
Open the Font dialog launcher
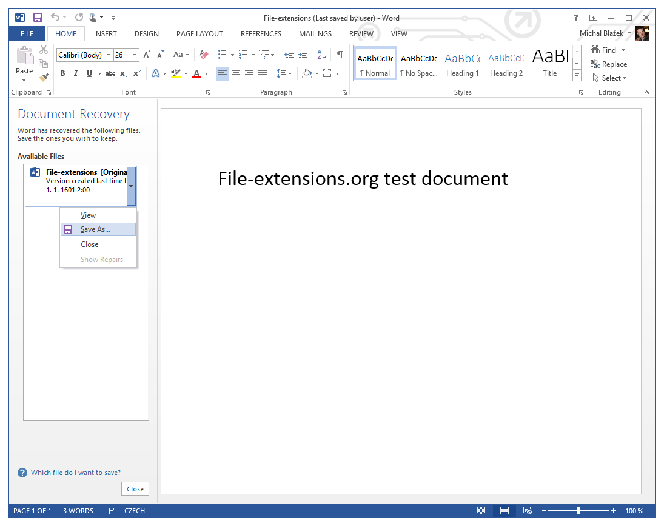pyautogui.click(x=208, y=92)
